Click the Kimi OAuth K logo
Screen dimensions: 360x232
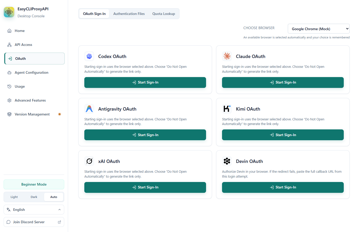[227, 109]
